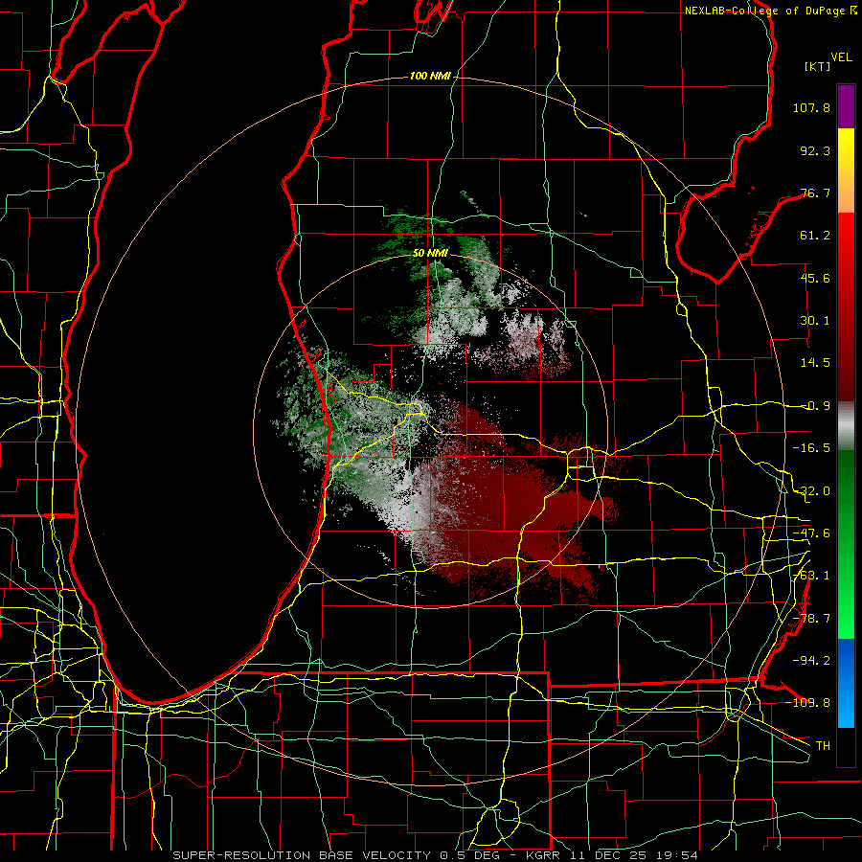Viewport: 862px width, 862px height.
Task: Click the -47.6 velocity scale value
Action: click(811, 533)
